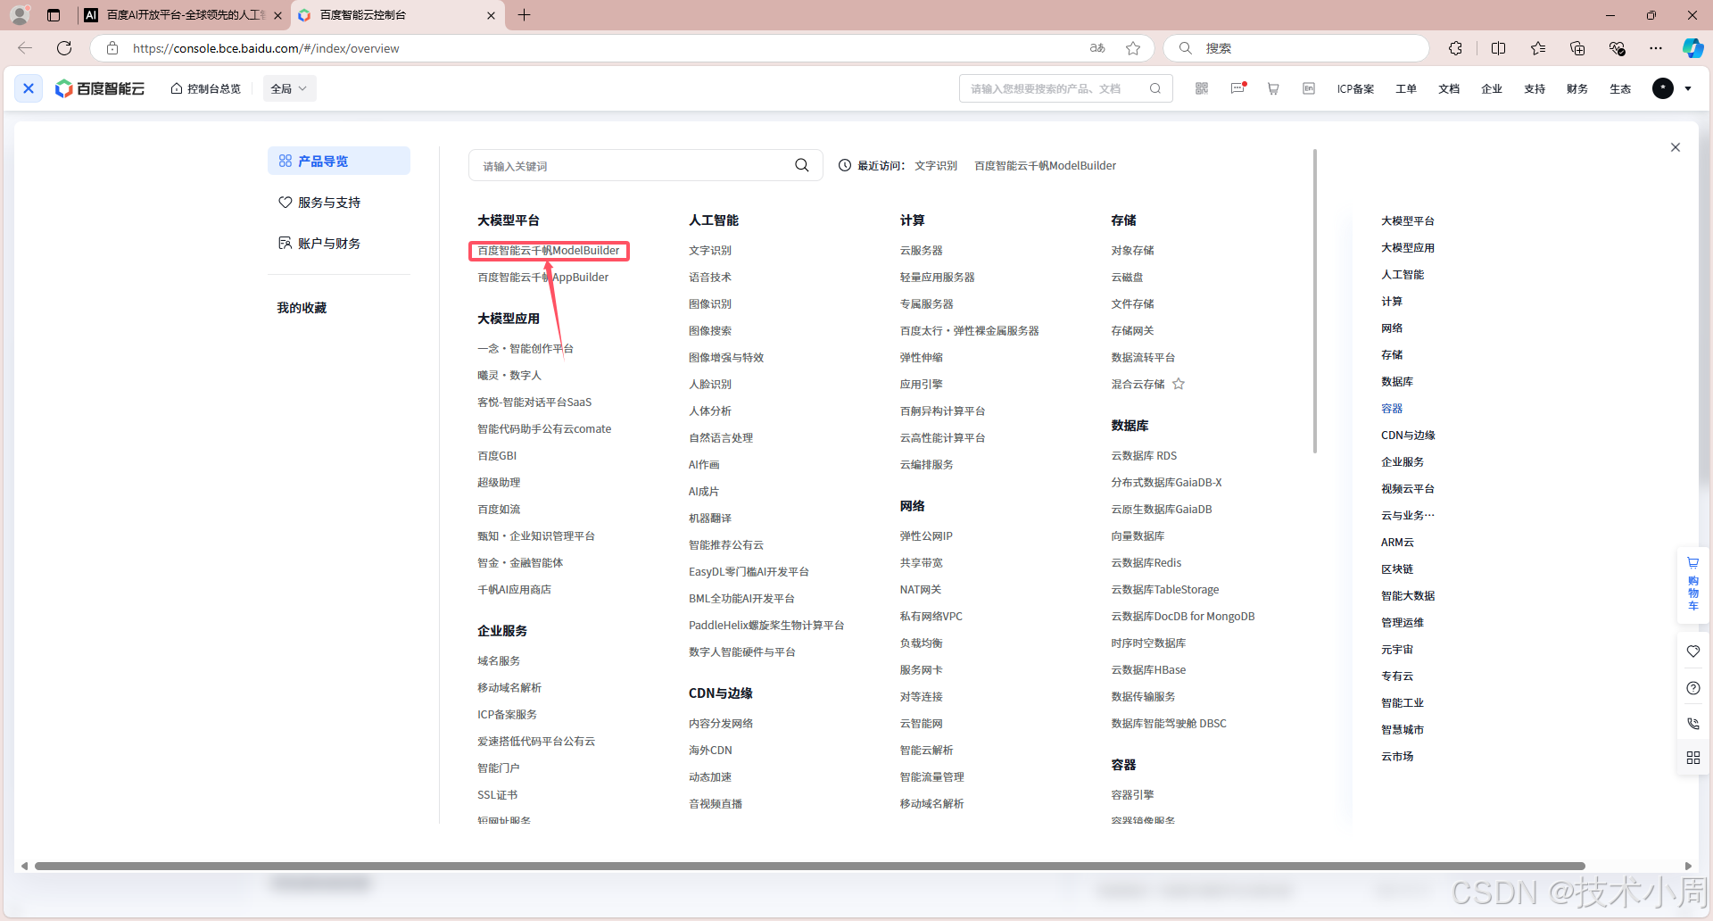Open a new browser tab

point(524,15)
